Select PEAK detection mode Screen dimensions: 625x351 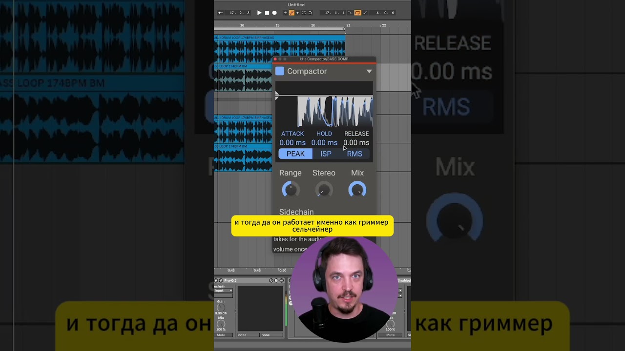pos(295,154)
